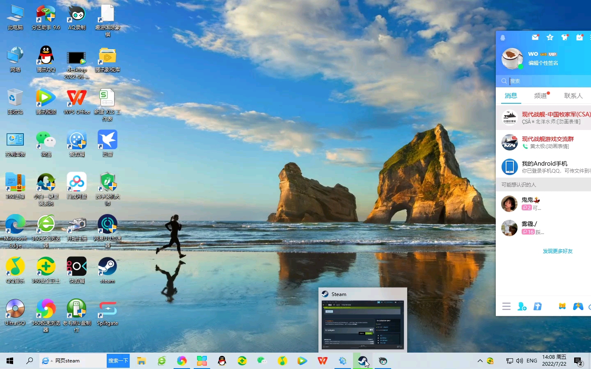
Task: Click the 网页steam taskbar search box
Action: tap(73, 361)
